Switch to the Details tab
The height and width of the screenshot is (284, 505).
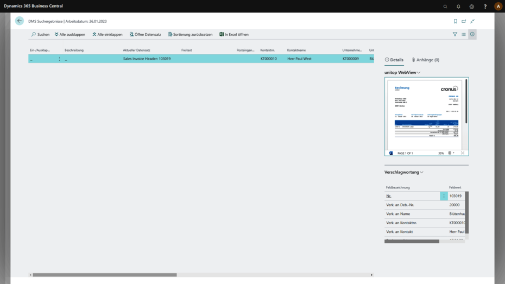(x=394, y=60)
